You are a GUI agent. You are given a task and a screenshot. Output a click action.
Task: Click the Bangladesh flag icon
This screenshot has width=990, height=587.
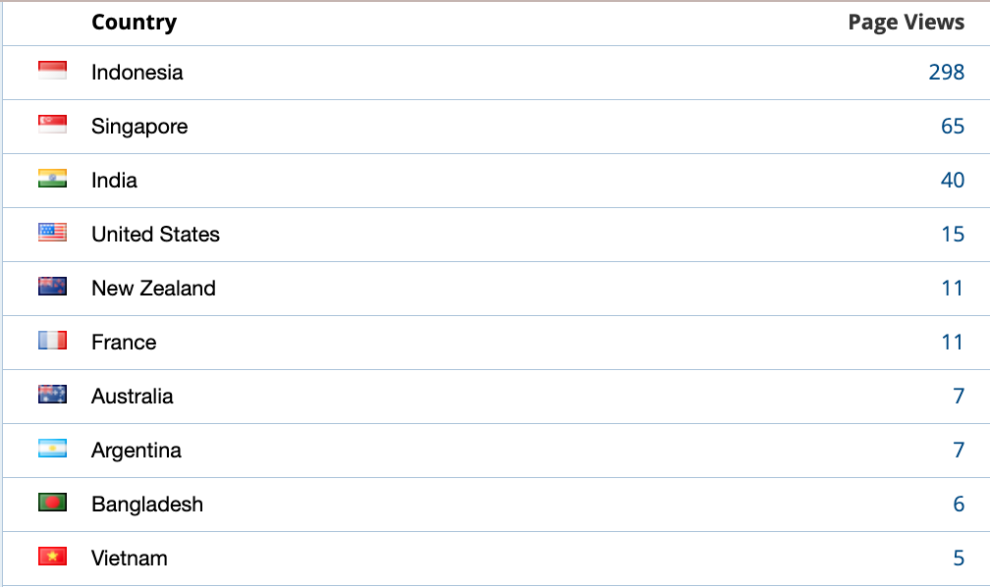pos(52,504)
